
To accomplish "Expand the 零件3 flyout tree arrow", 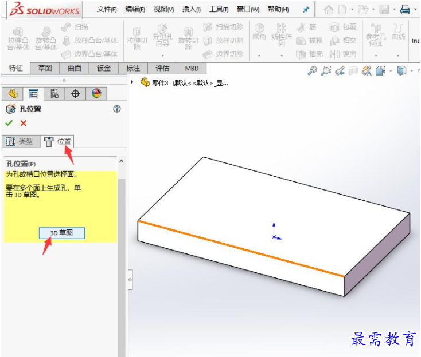I will point(132,82).
